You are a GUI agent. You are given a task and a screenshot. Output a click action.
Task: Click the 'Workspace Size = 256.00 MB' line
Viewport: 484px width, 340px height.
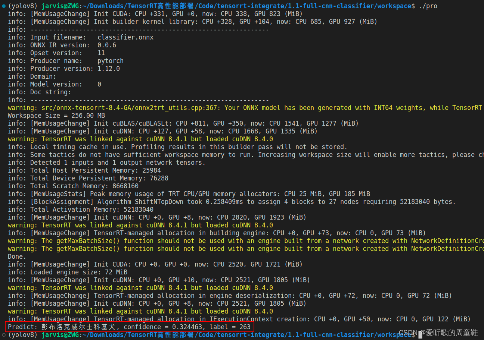[x=56, y=116]
